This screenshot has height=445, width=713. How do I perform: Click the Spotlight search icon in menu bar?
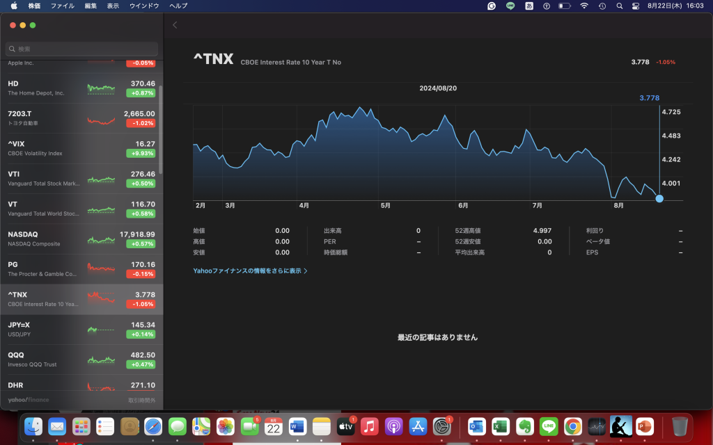(618, 6)
